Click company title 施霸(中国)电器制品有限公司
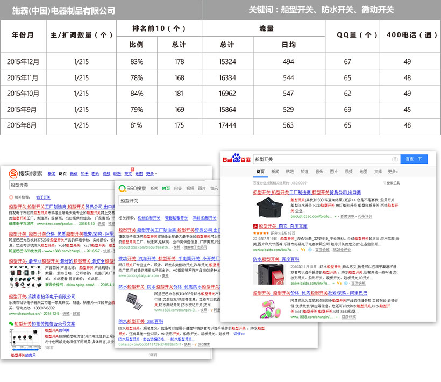Screen dimensions: 441x382 coord(63,10)
